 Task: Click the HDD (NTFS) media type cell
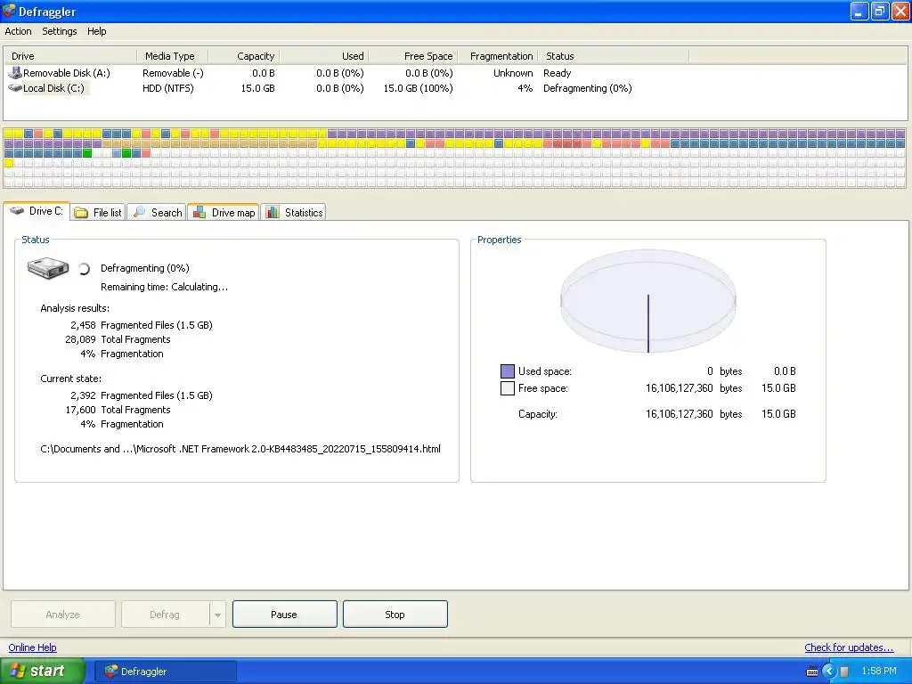pyautogui.click(x=168, y=88)
